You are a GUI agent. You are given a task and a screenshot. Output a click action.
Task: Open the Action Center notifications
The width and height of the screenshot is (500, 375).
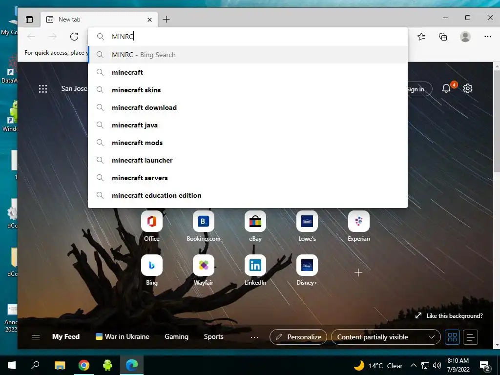tap(485, 366)
